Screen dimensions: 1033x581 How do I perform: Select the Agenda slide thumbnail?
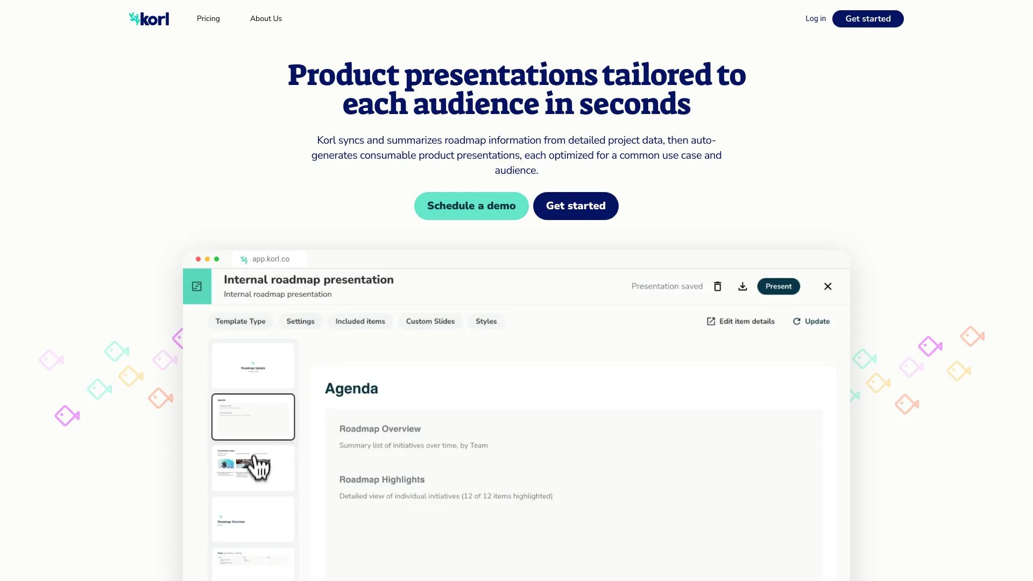pyautogui.click(x=253, y=417)
